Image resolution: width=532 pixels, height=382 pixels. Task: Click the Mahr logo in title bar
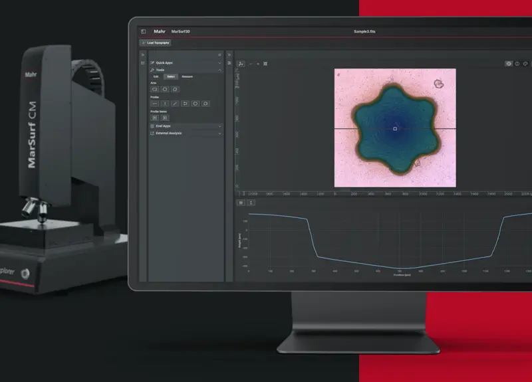(x=160, y=31)
